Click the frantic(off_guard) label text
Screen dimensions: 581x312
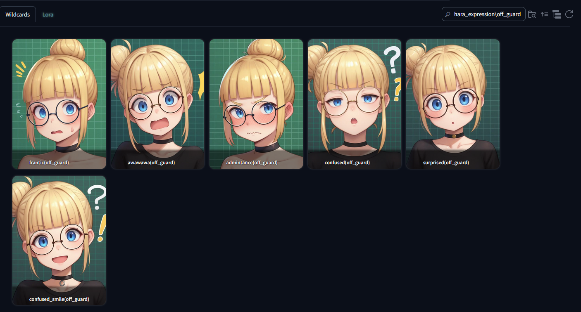(49, 163)
